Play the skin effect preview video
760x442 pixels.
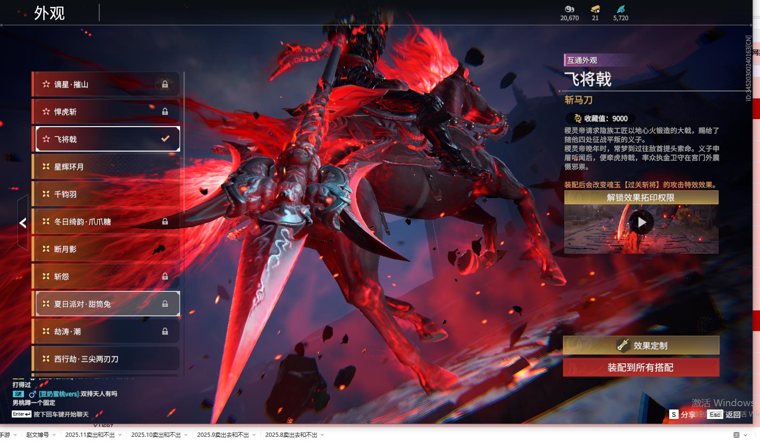click(641, 222)
